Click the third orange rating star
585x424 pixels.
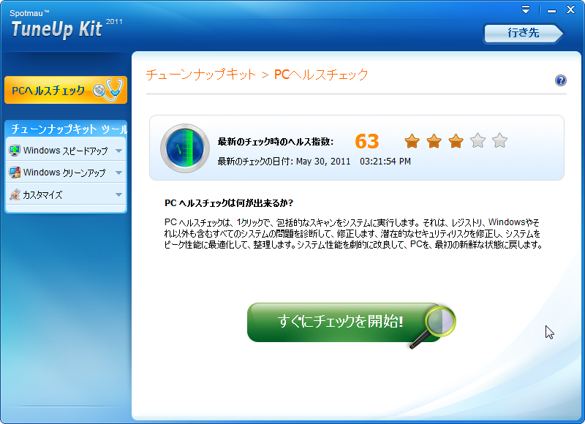point(456,141)
